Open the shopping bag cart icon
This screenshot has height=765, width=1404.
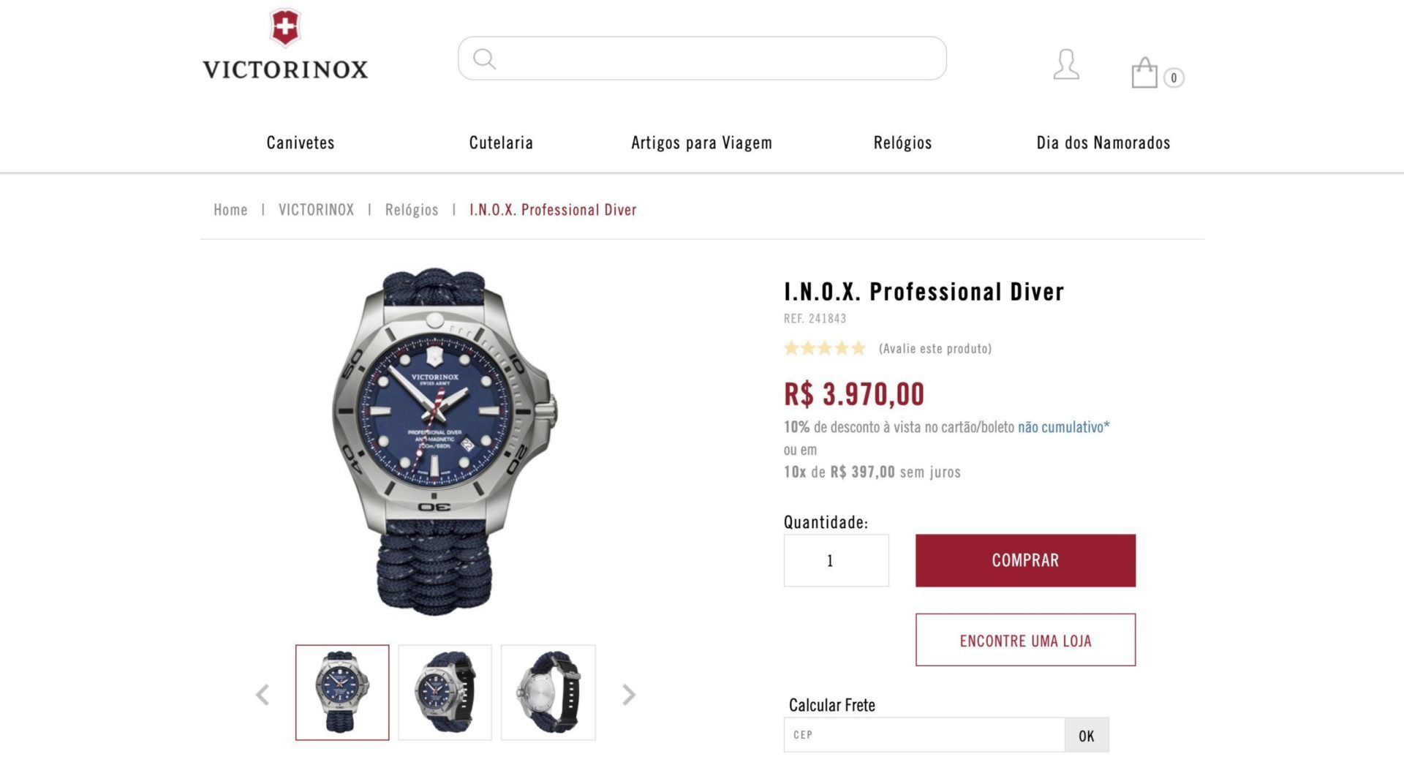tap(1144, 72)
